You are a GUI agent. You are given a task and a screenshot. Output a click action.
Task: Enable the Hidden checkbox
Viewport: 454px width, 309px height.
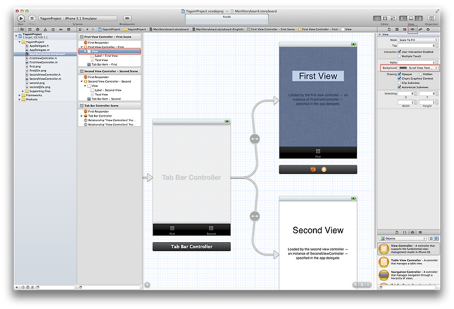coord(421,74)
